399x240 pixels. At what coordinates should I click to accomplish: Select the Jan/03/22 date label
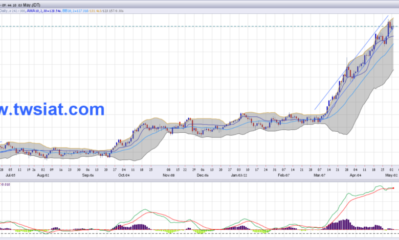(x=239, y=175)
